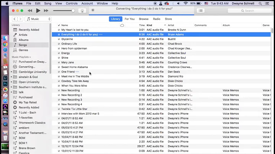
Task: Open the Purchased on Dwayne playlist
Action: 32,62
